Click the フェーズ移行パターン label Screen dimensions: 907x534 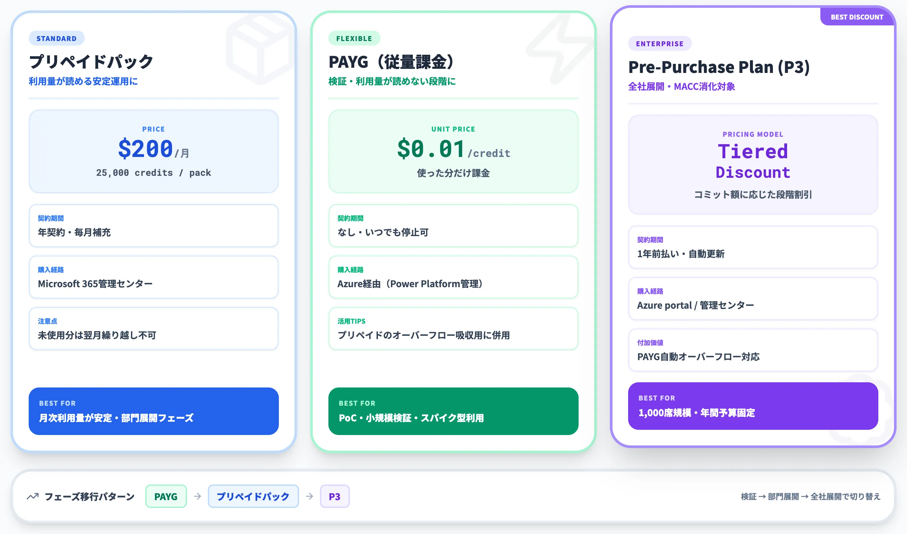(x=89, y=497)
